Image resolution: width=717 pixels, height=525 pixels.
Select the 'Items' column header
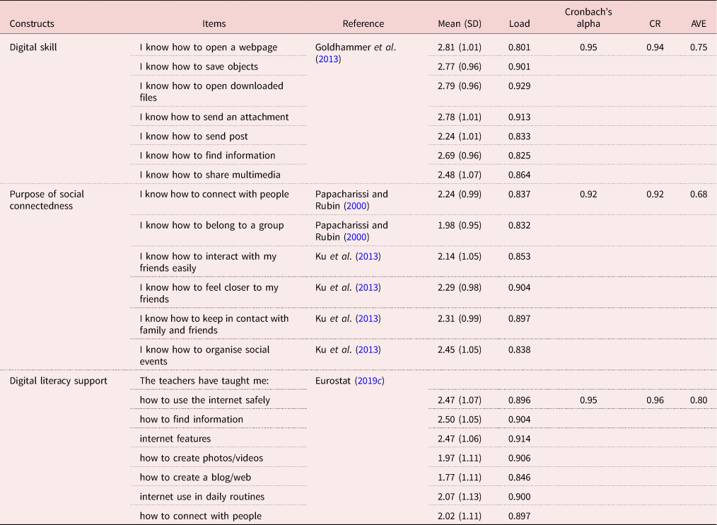(214, 23)
